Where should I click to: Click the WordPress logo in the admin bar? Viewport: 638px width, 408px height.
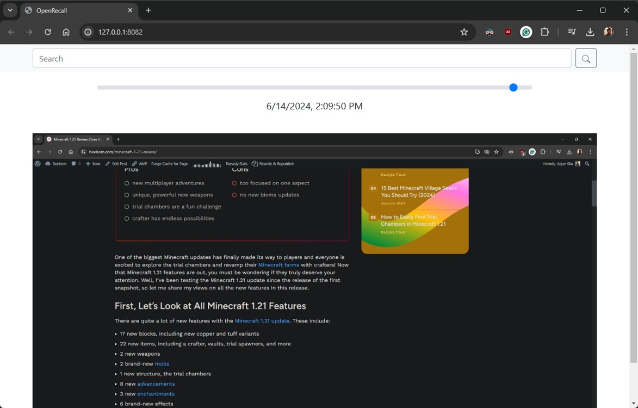(37, 164)
